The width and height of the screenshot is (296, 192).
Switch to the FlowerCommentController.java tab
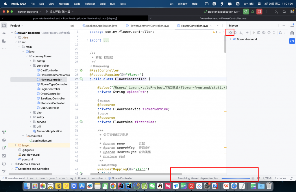(x=147, y=25)
